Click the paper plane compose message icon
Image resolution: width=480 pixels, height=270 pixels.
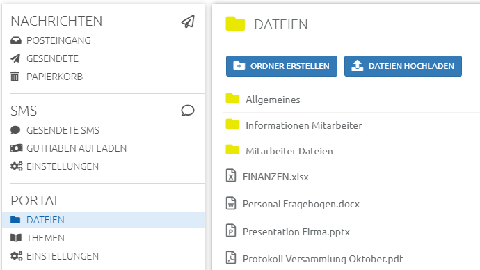188,22
